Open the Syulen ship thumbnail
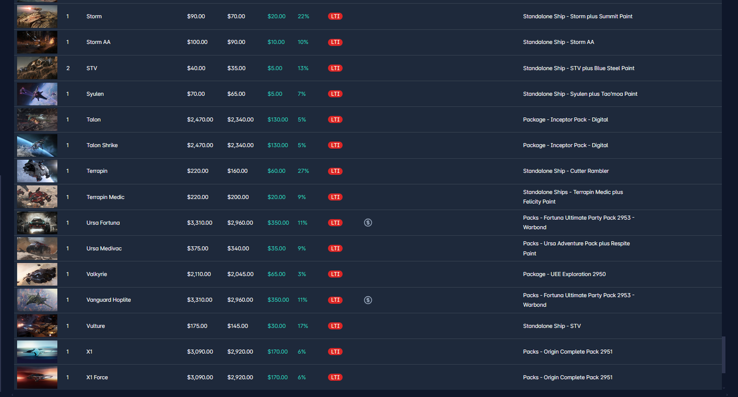This screenshot has height=397, width=738. pyautogui.click(x=37, y=94)
